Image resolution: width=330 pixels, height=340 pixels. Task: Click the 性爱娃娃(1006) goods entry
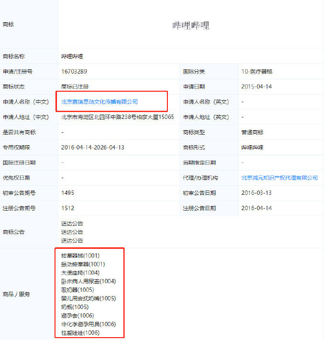(80, 333)
